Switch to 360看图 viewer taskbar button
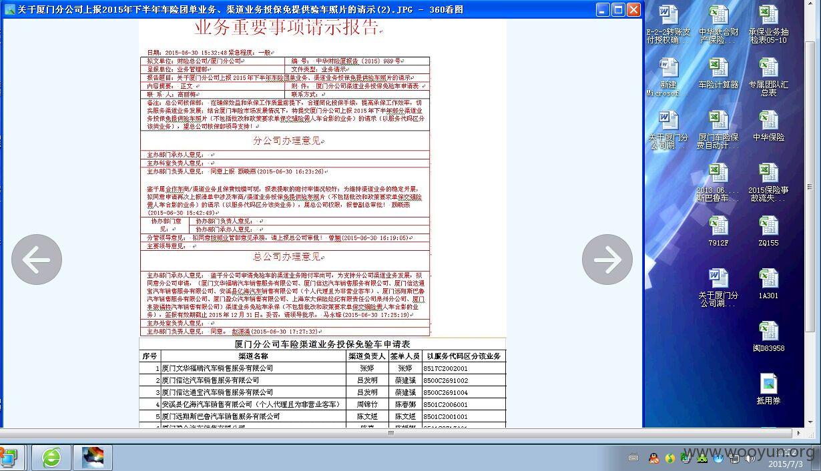This screenshot has width=821, height=471. (x=93, y=458)
